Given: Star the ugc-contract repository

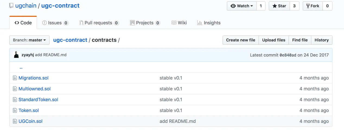Looking at the screenshot, I should click(x=279, y=6).
